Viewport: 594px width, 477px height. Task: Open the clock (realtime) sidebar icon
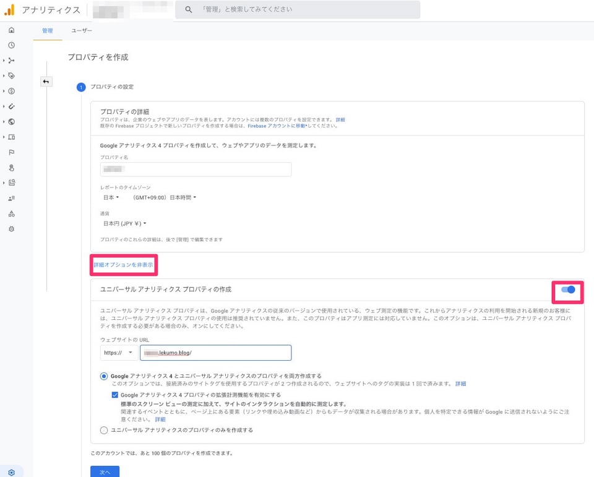(x=12, y=45)
